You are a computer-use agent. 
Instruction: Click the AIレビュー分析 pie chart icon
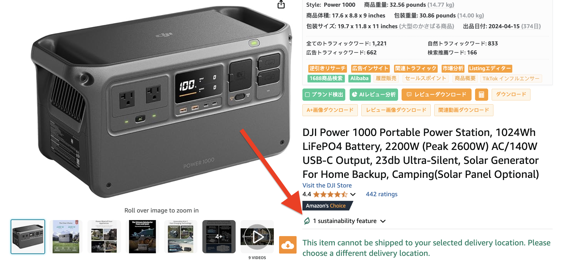tap(355, 94)
